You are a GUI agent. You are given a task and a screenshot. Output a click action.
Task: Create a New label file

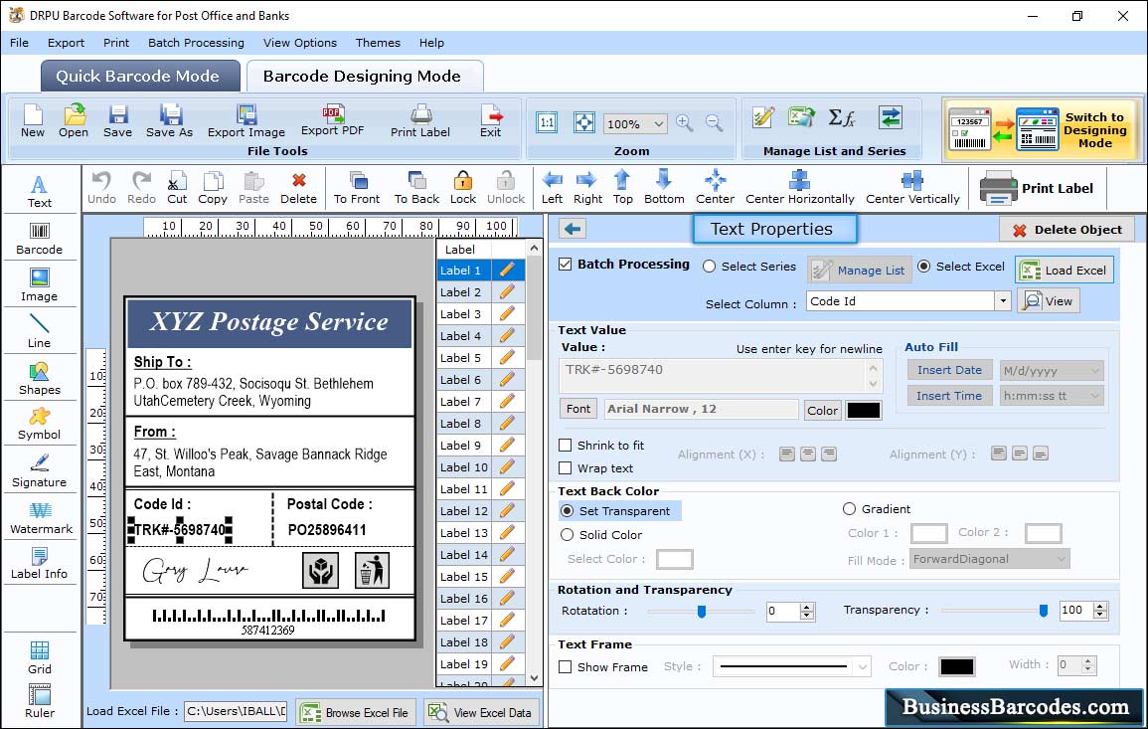click(33, 121)
